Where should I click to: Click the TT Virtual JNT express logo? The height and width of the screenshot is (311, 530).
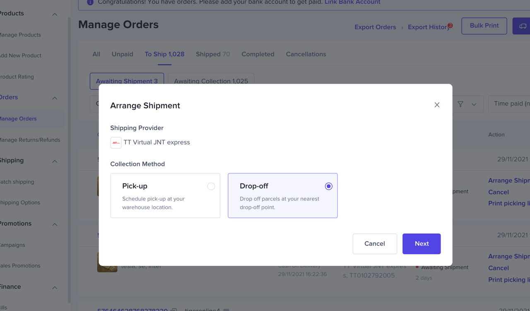click(116, 142)
